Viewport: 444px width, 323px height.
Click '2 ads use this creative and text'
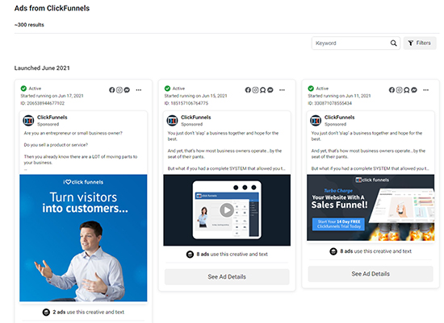(x=88, y=312)
